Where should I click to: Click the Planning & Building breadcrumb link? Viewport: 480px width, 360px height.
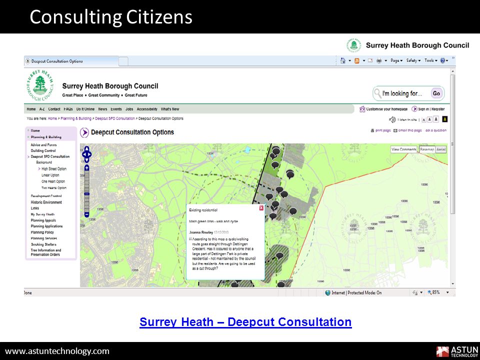pyautogui.click(x=76, y=118)
